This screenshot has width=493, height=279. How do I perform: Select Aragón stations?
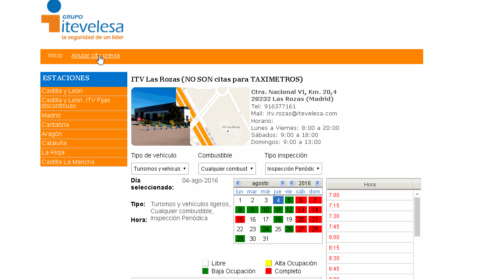pos(84,134)
